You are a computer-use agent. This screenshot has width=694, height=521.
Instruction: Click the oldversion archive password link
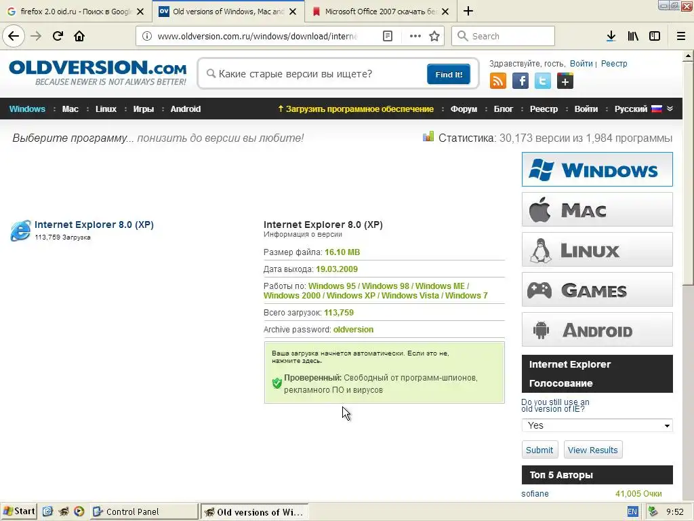pos(353,330)
